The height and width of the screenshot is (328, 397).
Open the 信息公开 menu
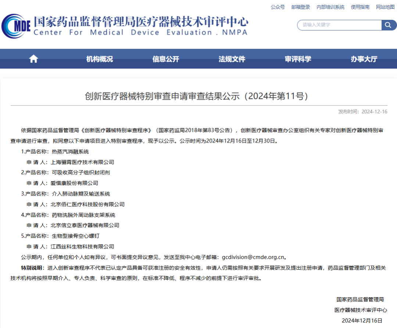(x=166, y=59)
